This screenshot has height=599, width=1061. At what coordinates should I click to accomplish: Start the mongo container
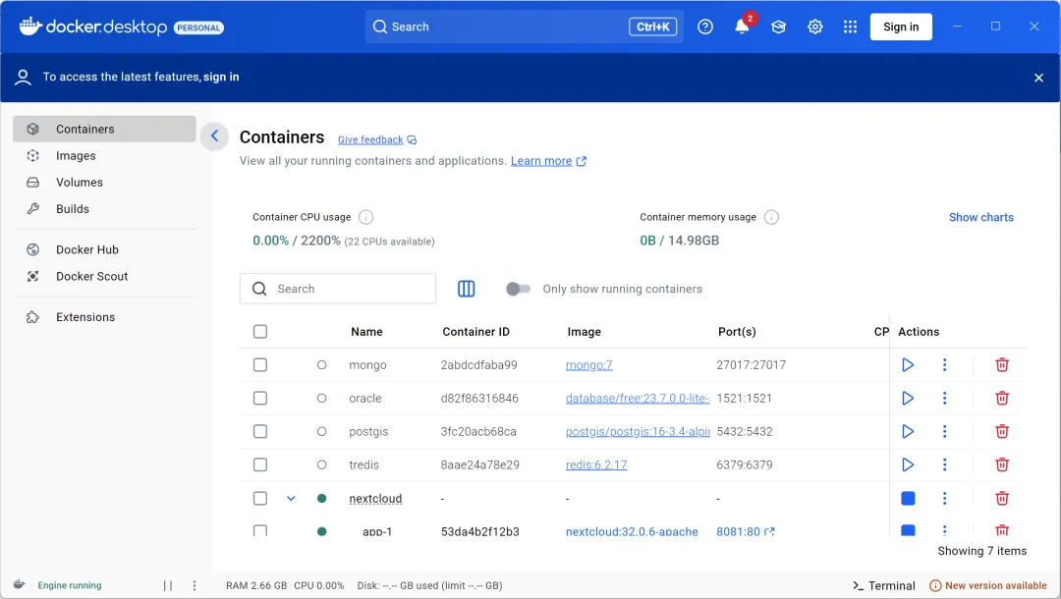tap(908, 365)
